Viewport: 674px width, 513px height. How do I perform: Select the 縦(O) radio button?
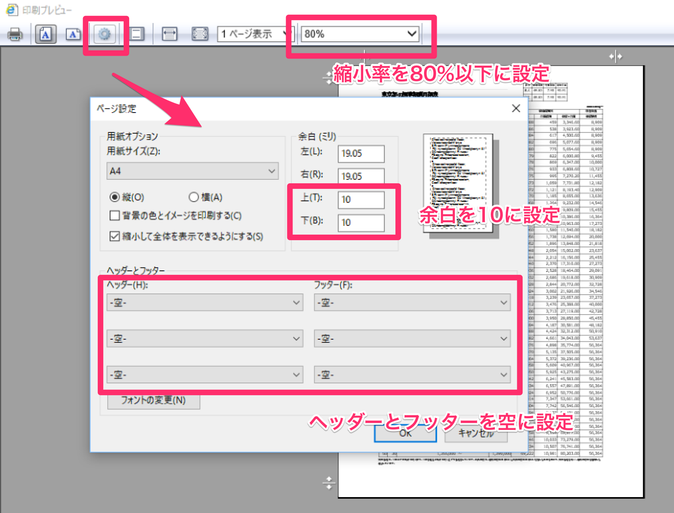pyautogui.click(x=115, y=197)
